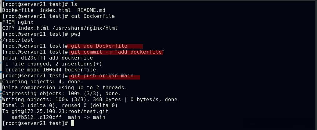The width and height of the screenshot is (317, 130).
Task: Click the highlighted "git add Dockerfile" command
Action: tap(99, 46)
